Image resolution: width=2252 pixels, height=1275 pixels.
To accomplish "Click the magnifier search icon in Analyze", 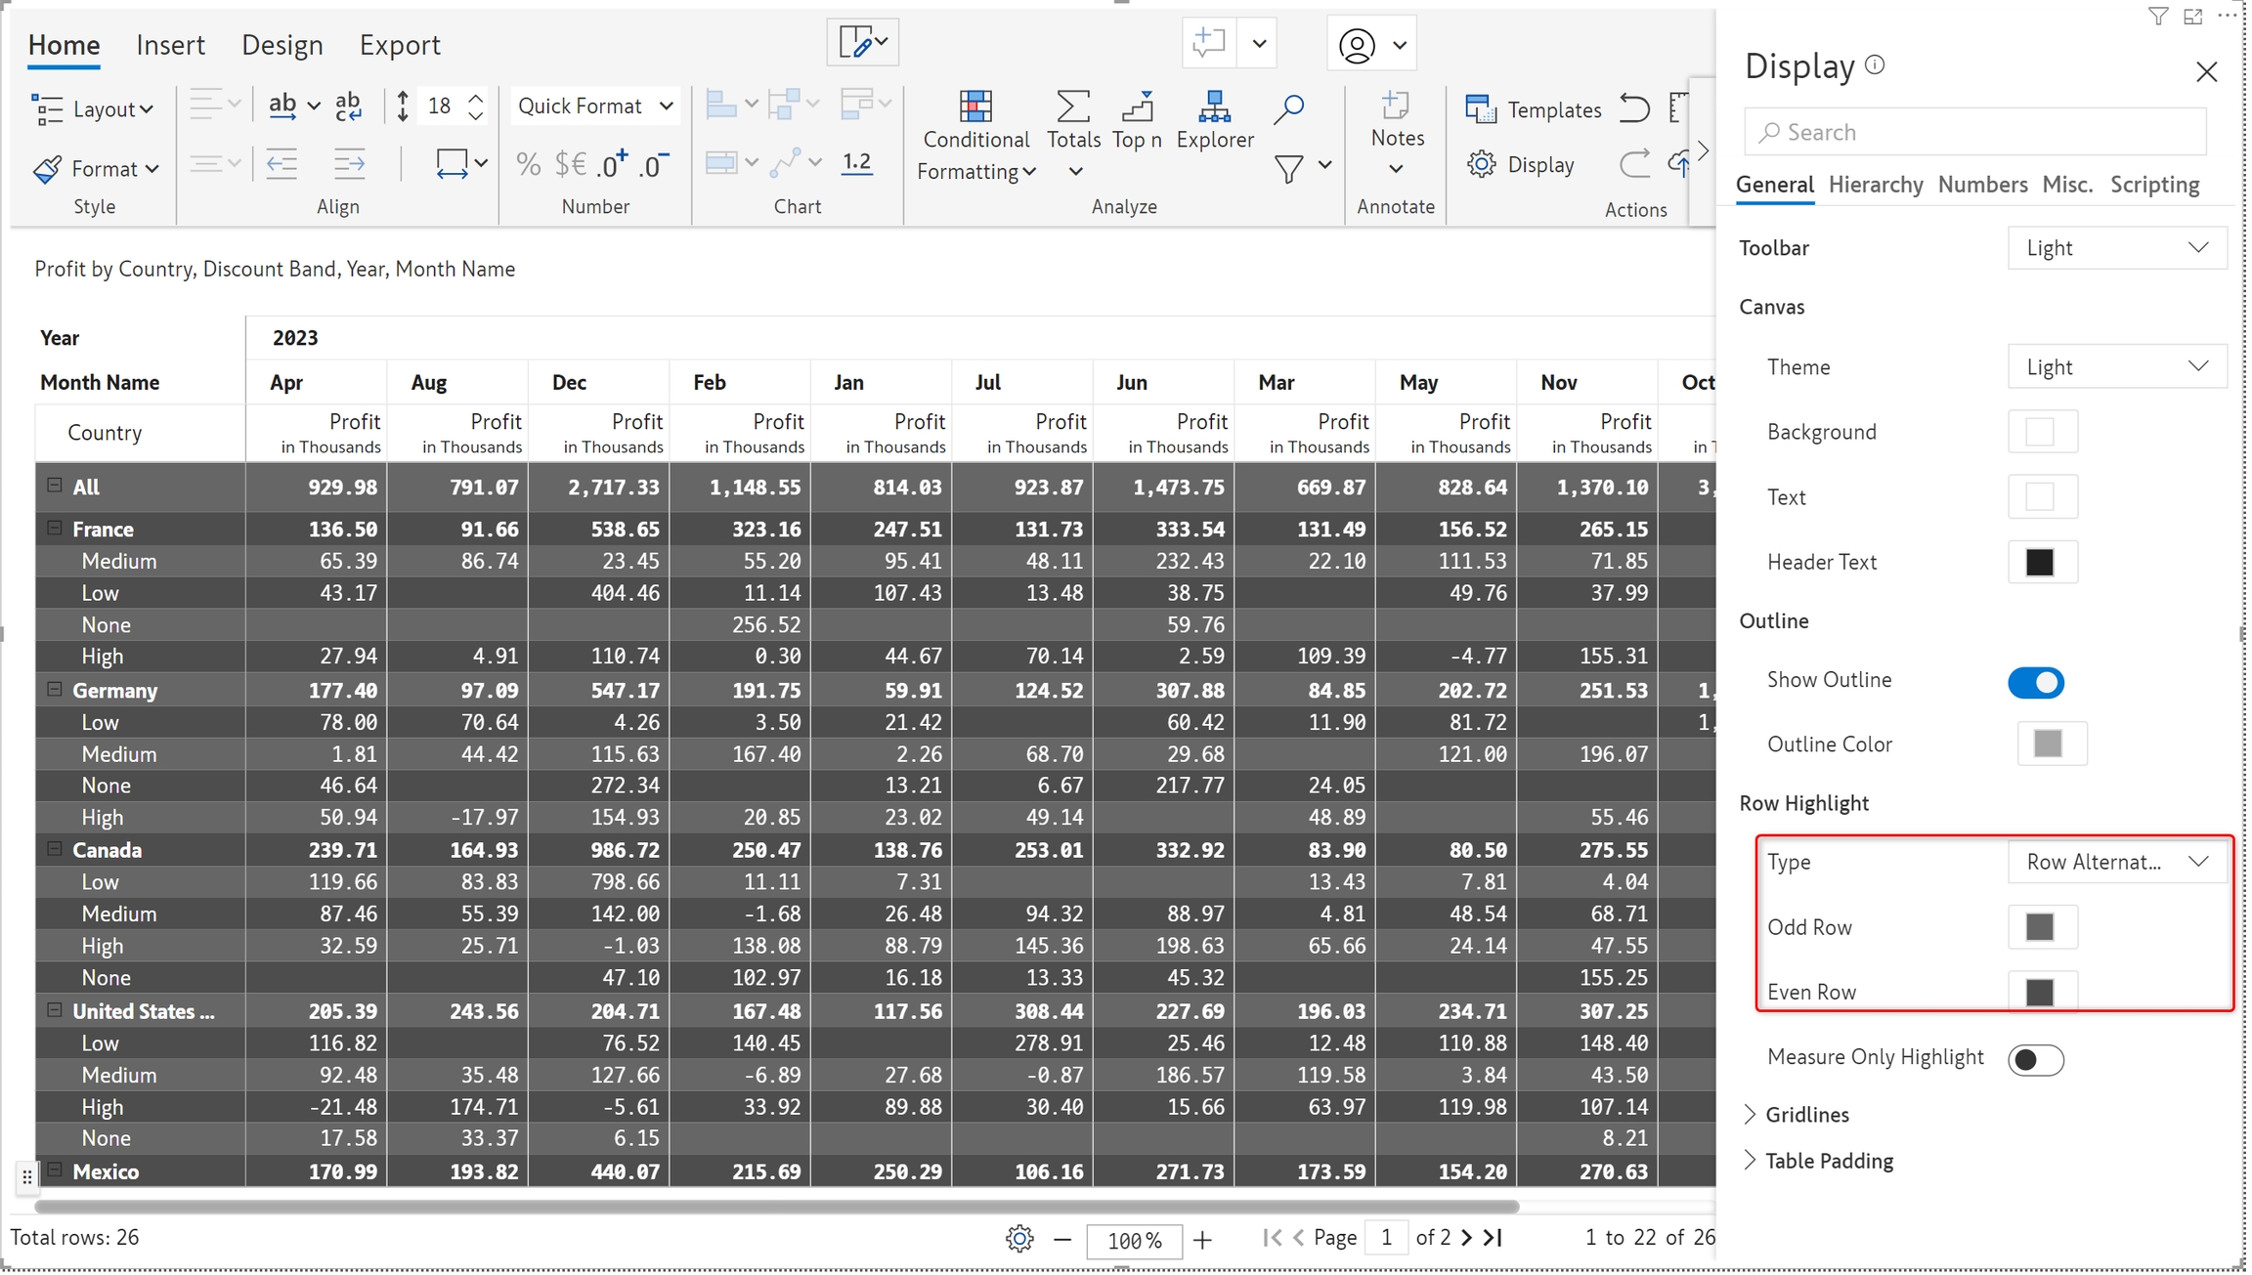I will point(1289,108).
